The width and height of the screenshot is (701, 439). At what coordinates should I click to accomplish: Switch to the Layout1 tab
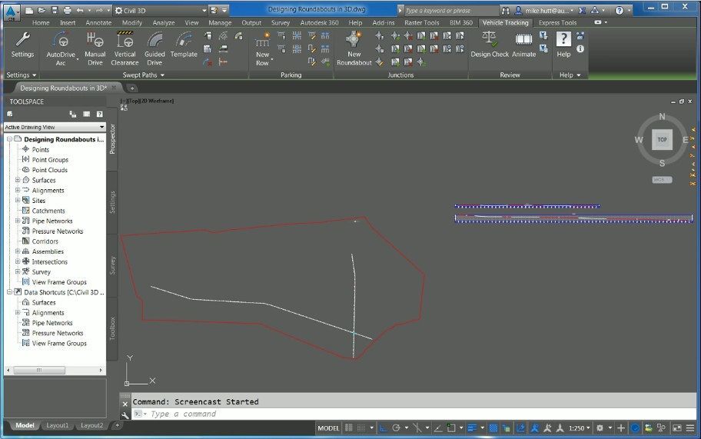[58, 425]
